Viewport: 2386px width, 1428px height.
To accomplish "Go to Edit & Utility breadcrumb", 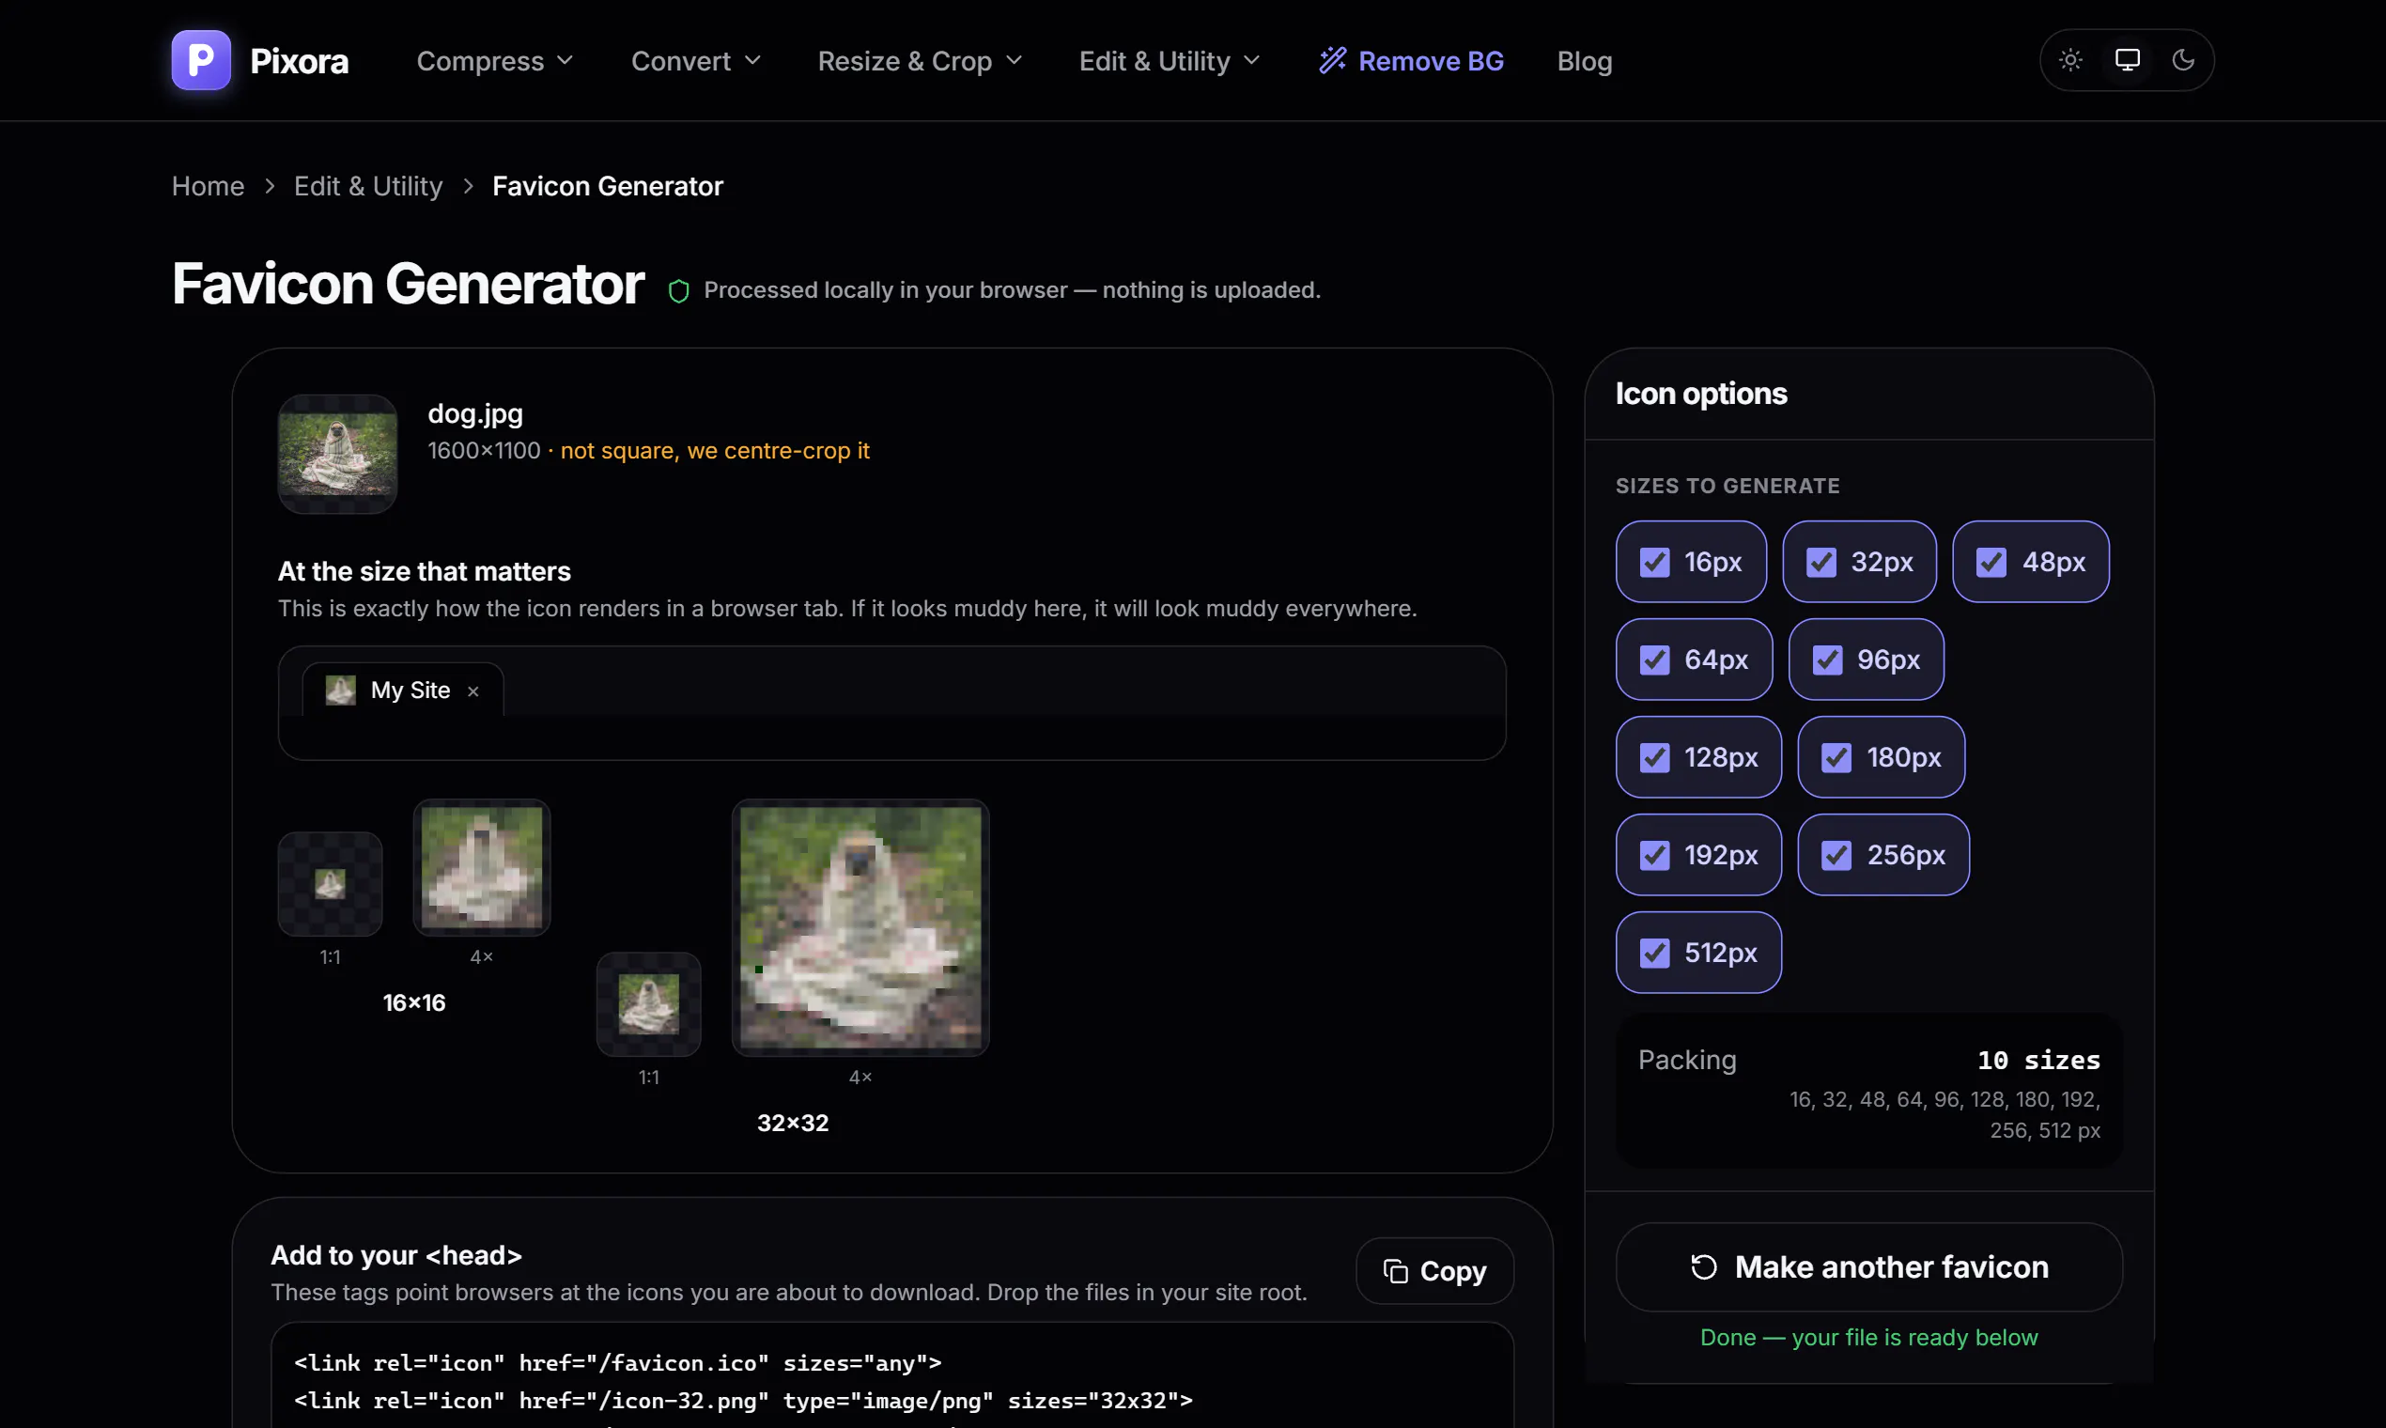I will click(x=368, y=186).
